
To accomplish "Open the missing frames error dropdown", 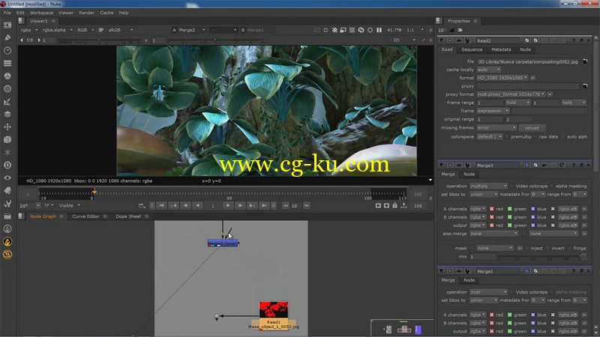I will pos(496,127).
